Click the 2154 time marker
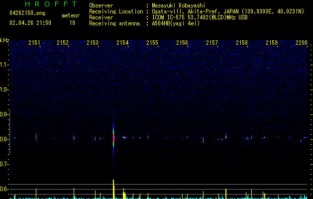Screen dimensions: 313x199 [122, 43]
